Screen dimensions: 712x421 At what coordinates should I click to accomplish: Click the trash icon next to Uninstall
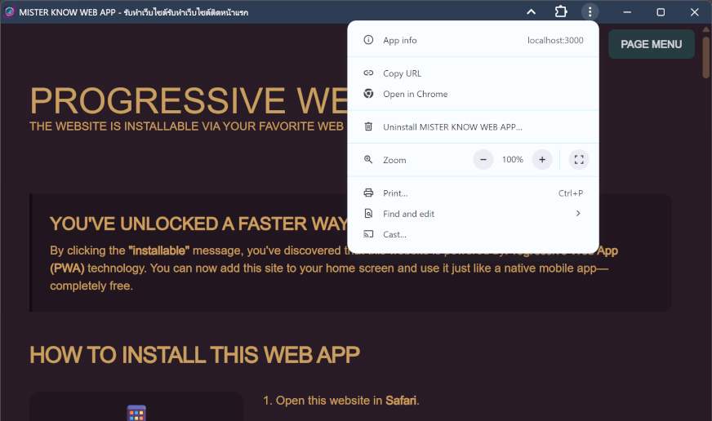coord(368,126)
